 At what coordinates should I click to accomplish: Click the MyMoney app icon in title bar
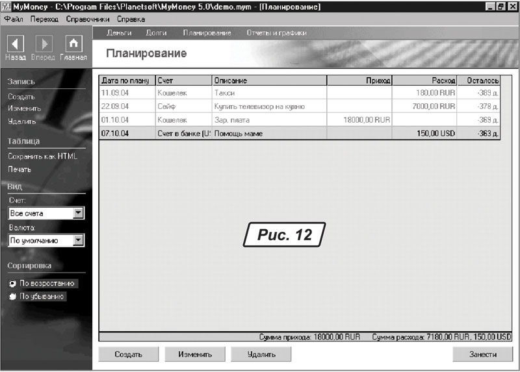click(6, 6)
